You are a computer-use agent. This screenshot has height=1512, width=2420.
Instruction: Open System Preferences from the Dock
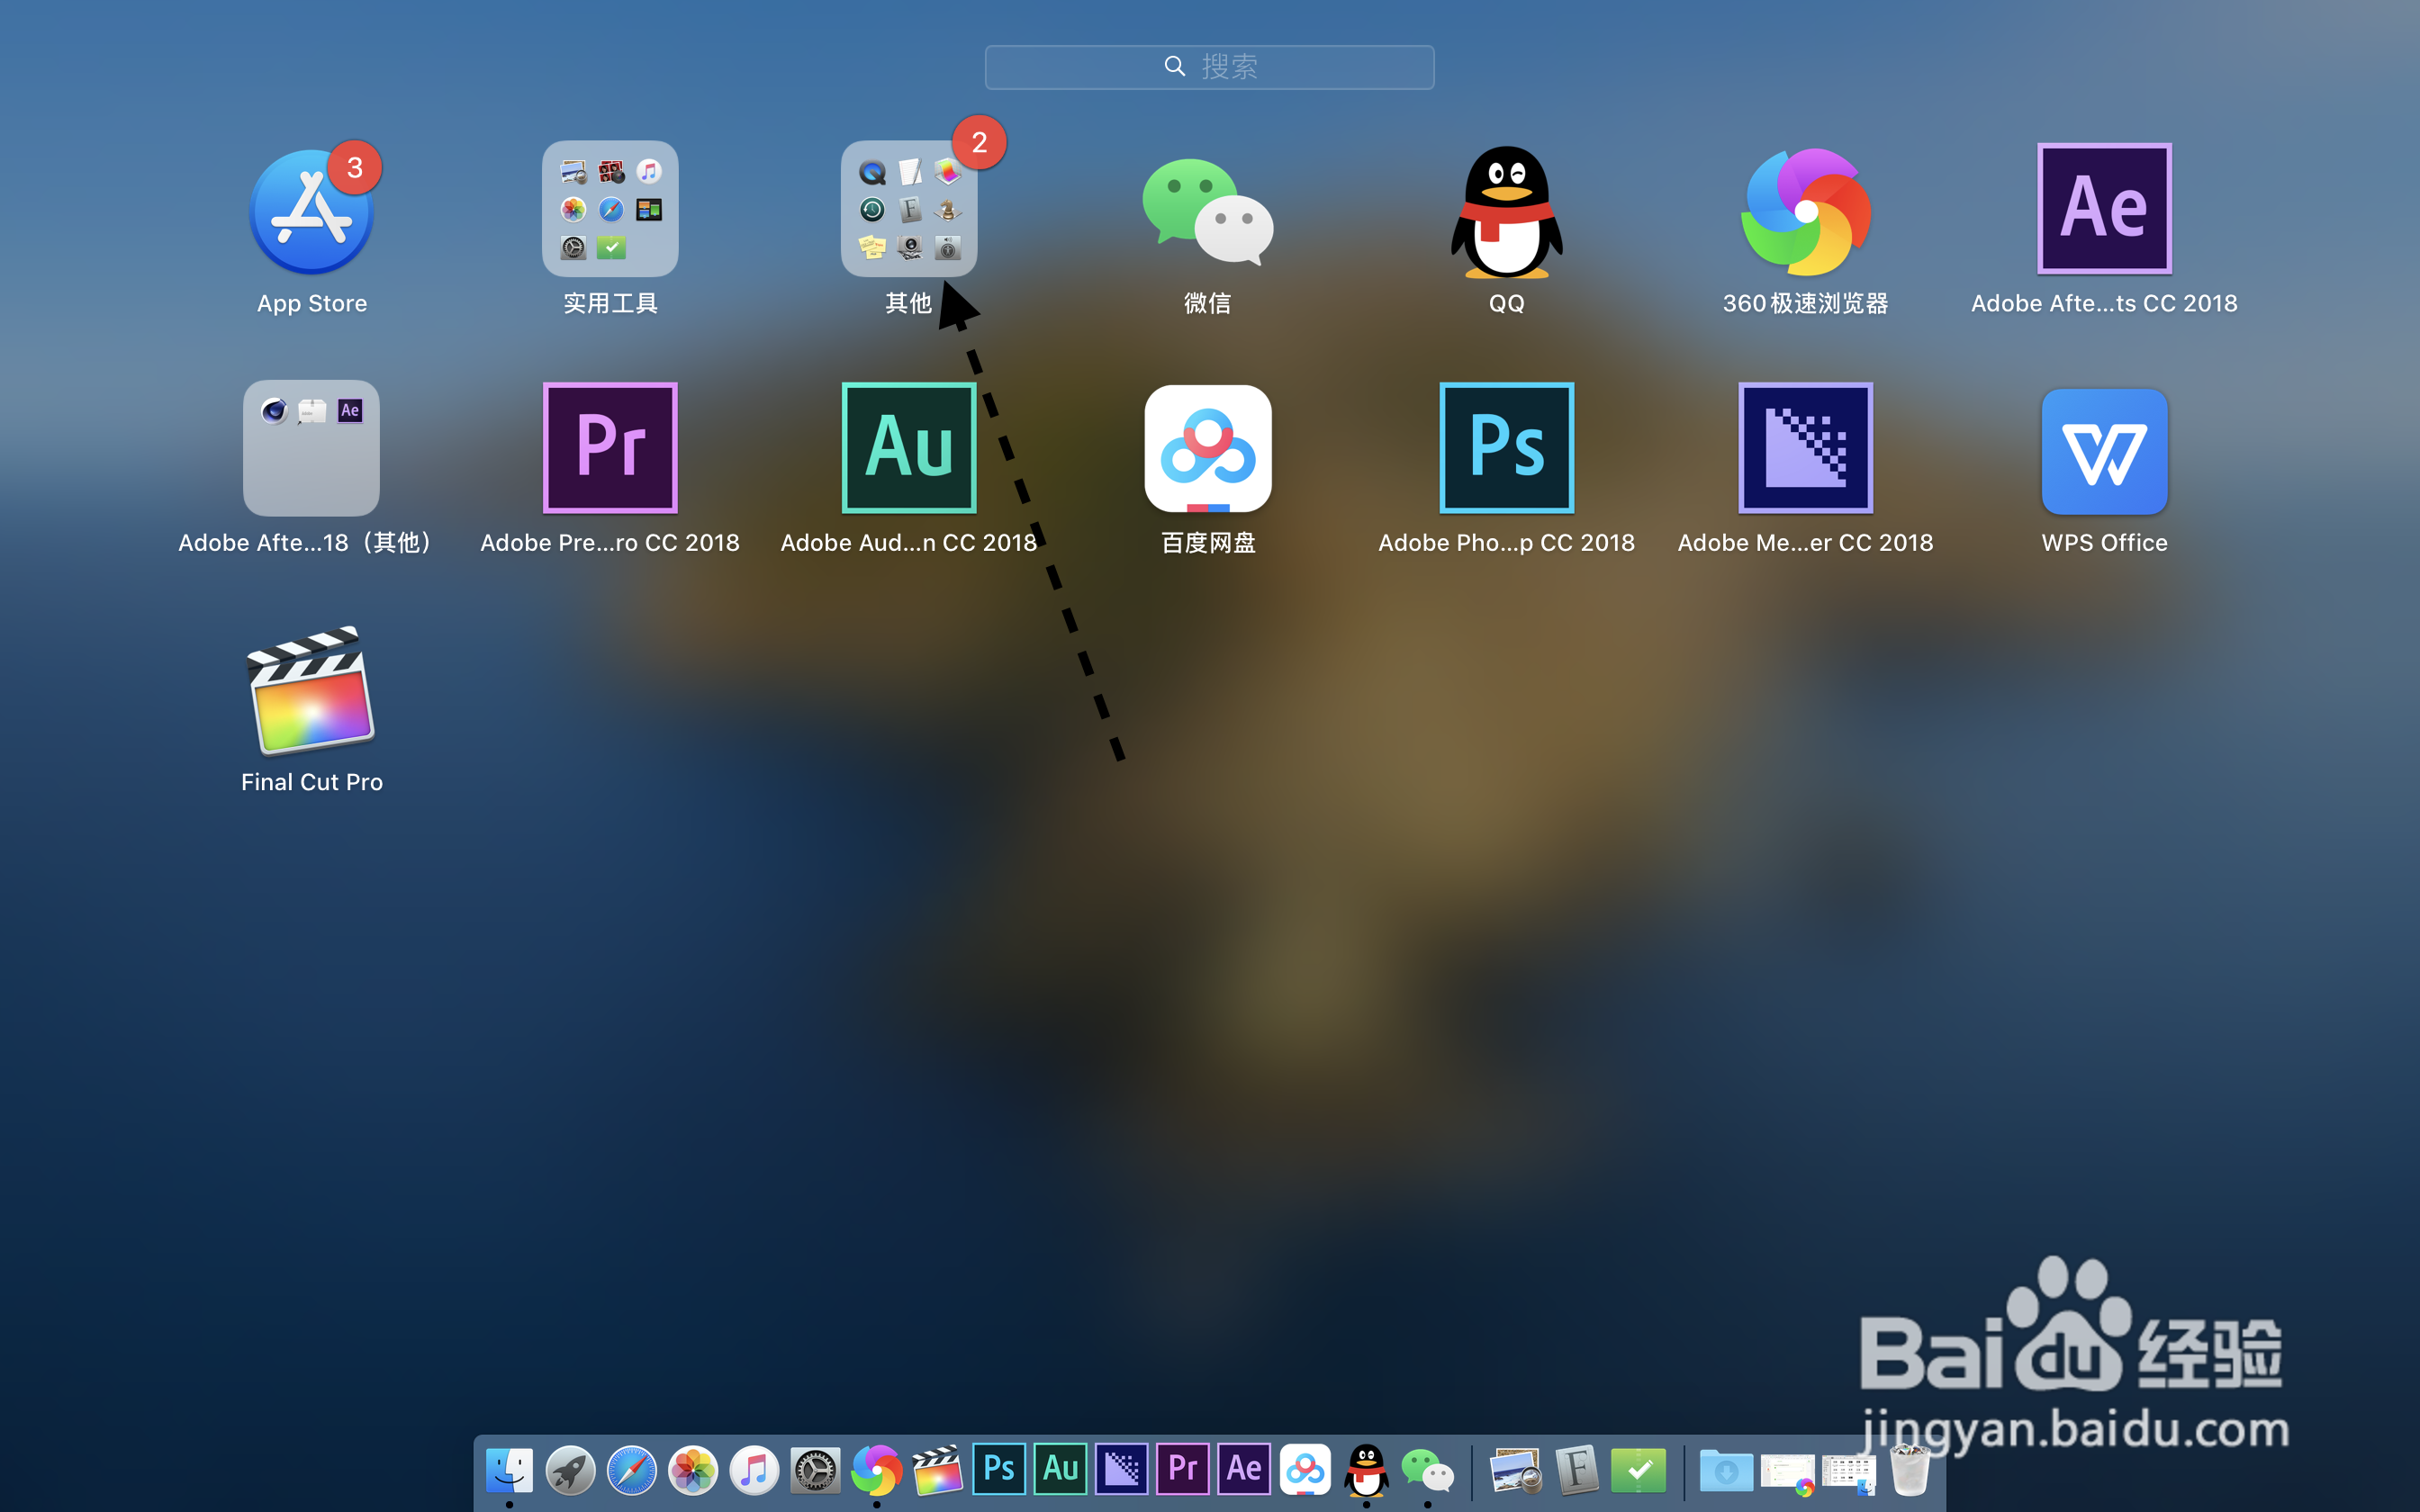pos(815,1470)
